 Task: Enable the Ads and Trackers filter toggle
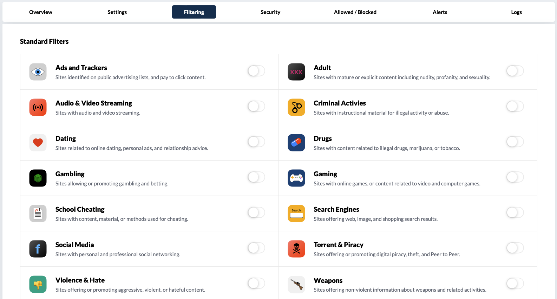click(x=256, y=71)
